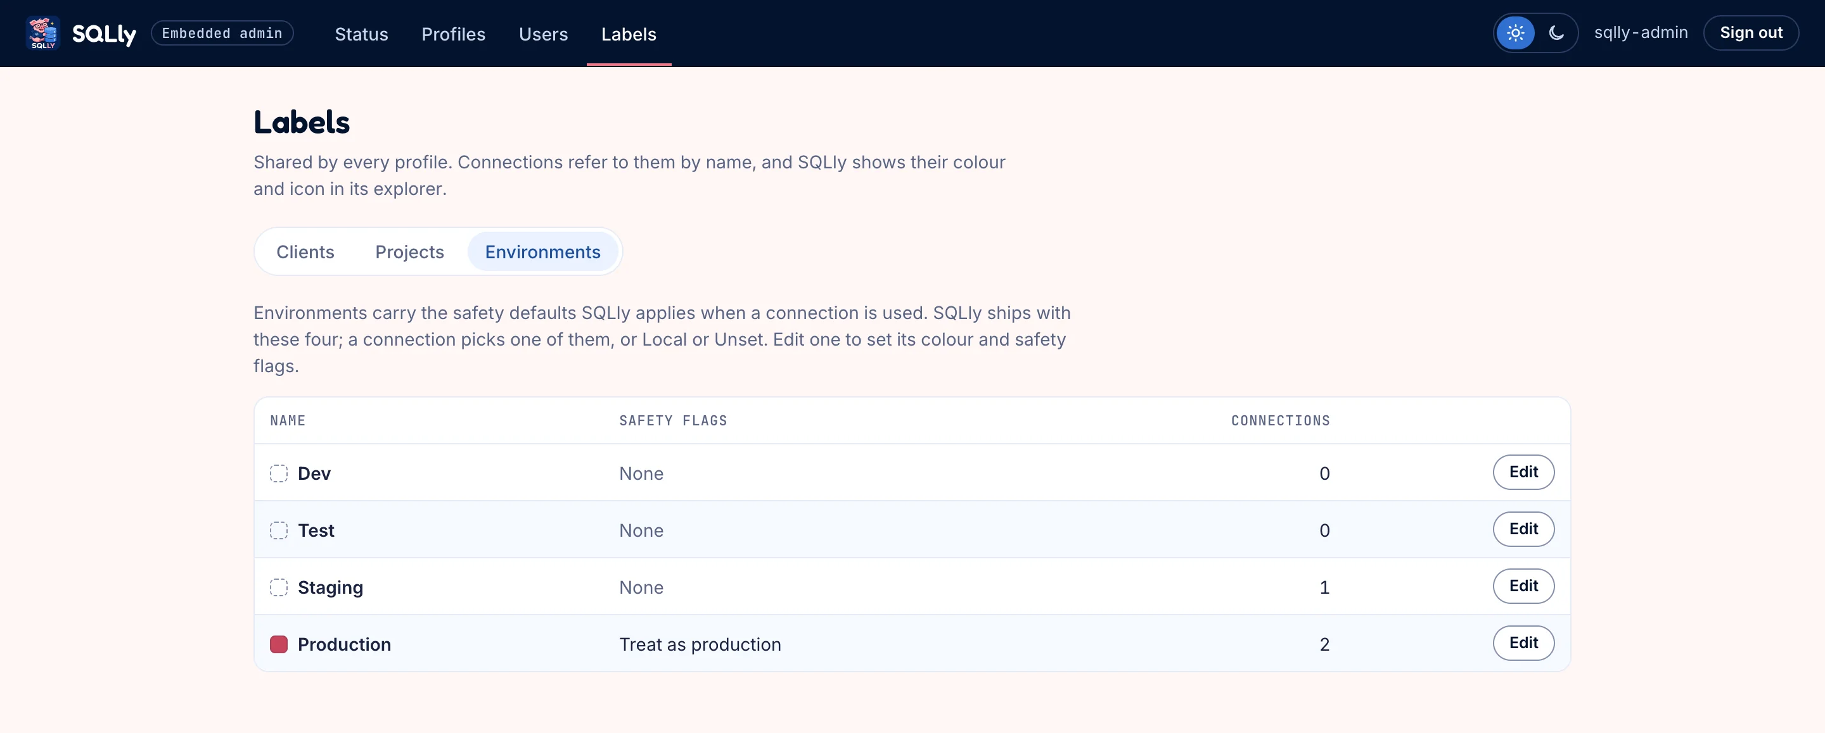Click Staging's connection count 1

point(1324,587)
